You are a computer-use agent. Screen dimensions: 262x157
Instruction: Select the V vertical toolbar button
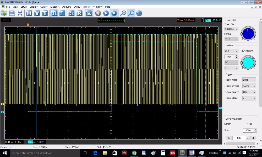tap(37, 13)
